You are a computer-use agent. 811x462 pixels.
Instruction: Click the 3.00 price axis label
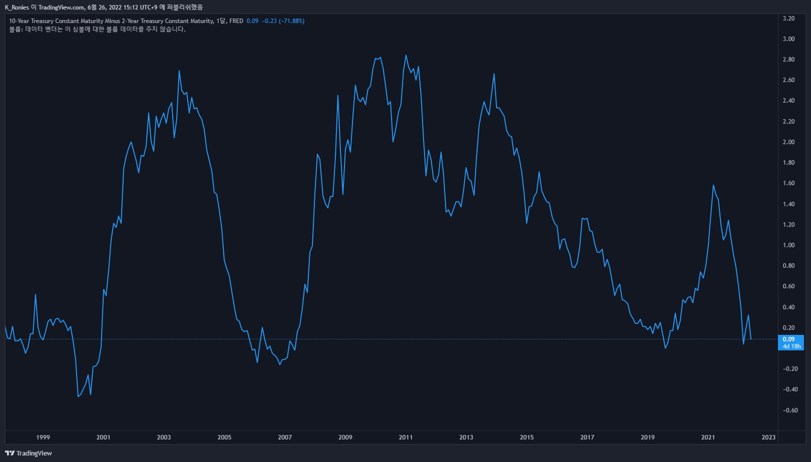click(x=788, y=39)
